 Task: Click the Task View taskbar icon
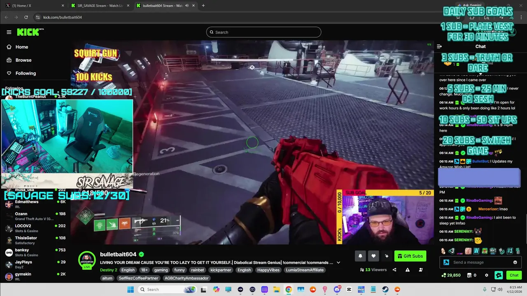coord(203,289)
